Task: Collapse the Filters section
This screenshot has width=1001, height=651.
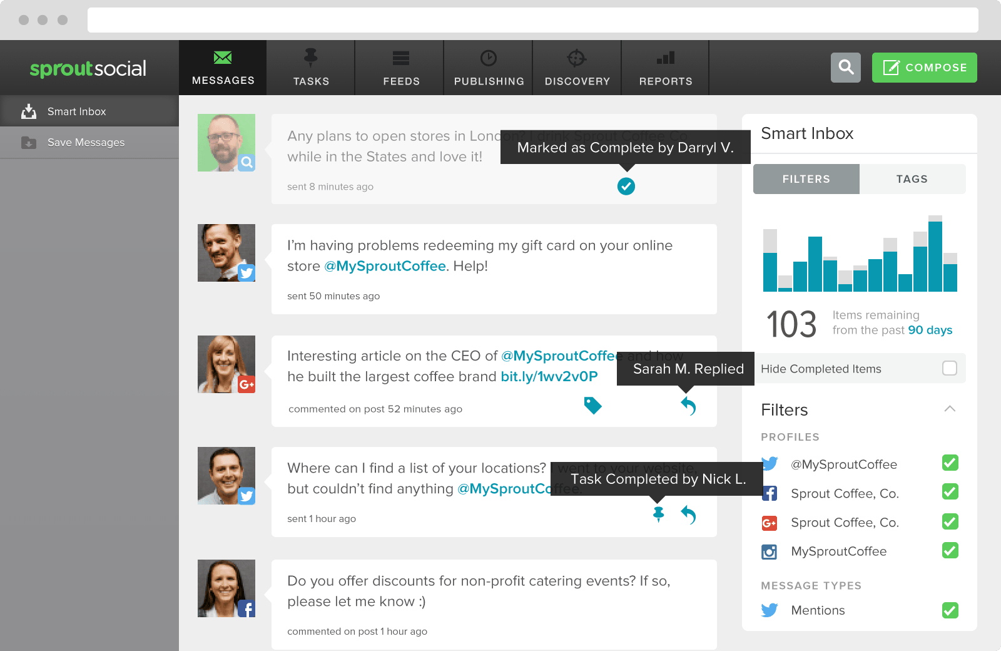Action: 950,409
